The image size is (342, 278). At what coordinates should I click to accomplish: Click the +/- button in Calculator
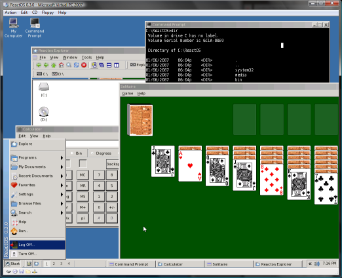pyautogui.click(x=112, y=207)
